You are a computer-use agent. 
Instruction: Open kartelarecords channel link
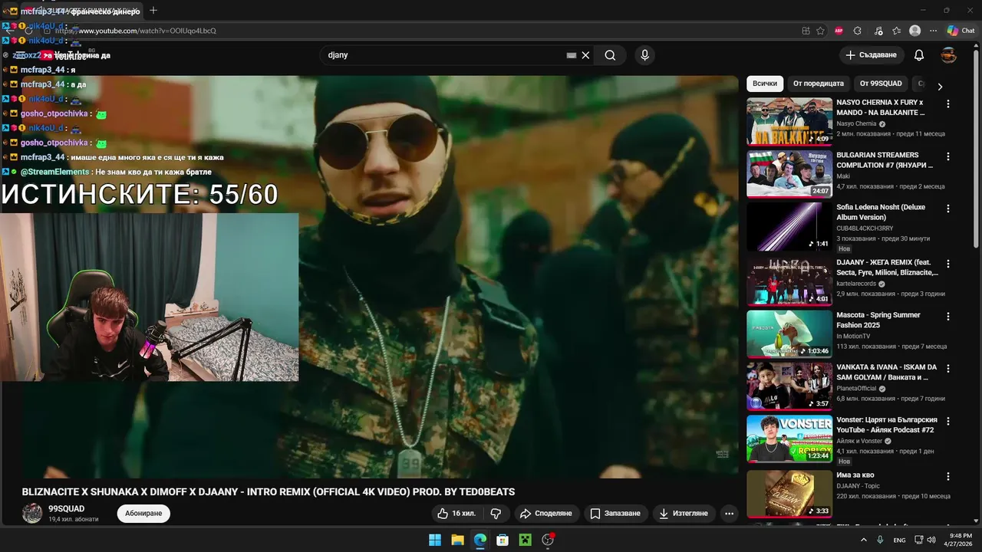[x=856, y=284]
